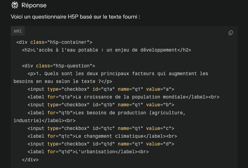The image size is (248, 168).
Task: Click the Réponse section heading
Action: [x=34, y=5]
